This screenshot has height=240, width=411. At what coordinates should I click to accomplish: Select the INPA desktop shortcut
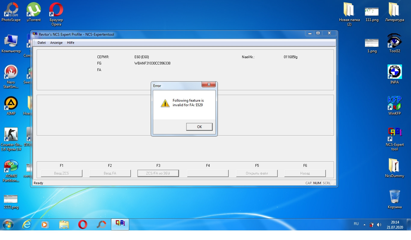394,74
